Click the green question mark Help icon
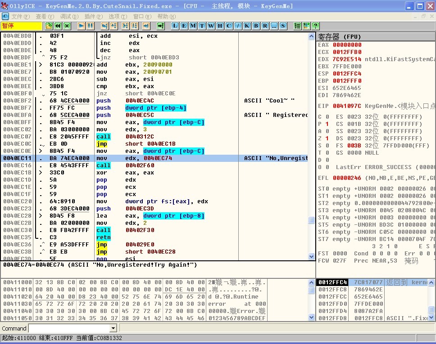Viewport: 436px width, 344px height. pyautogui.click(x=315, y=26)
